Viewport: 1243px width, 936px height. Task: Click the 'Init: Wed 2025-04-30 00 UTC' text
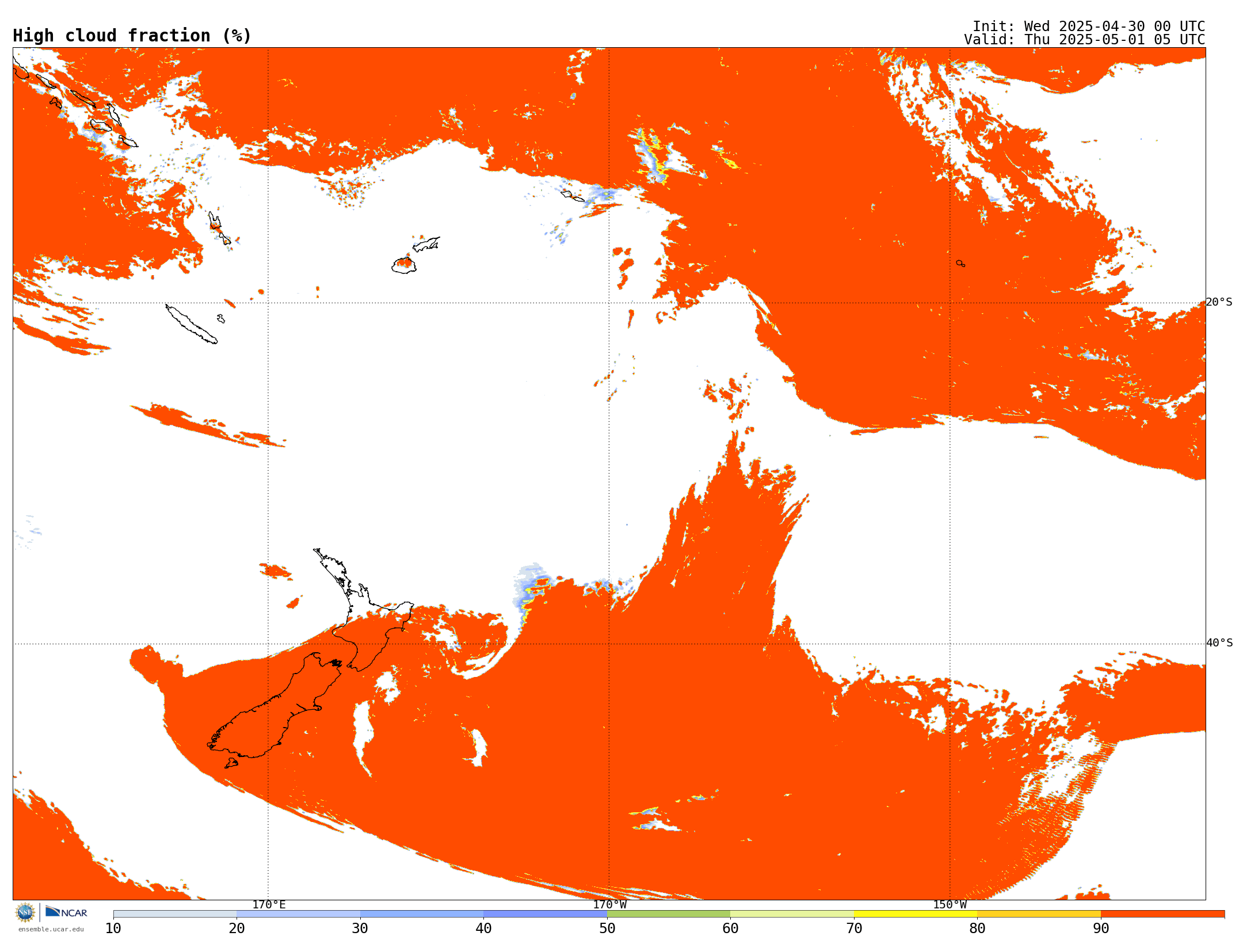tap(1089, 26)
